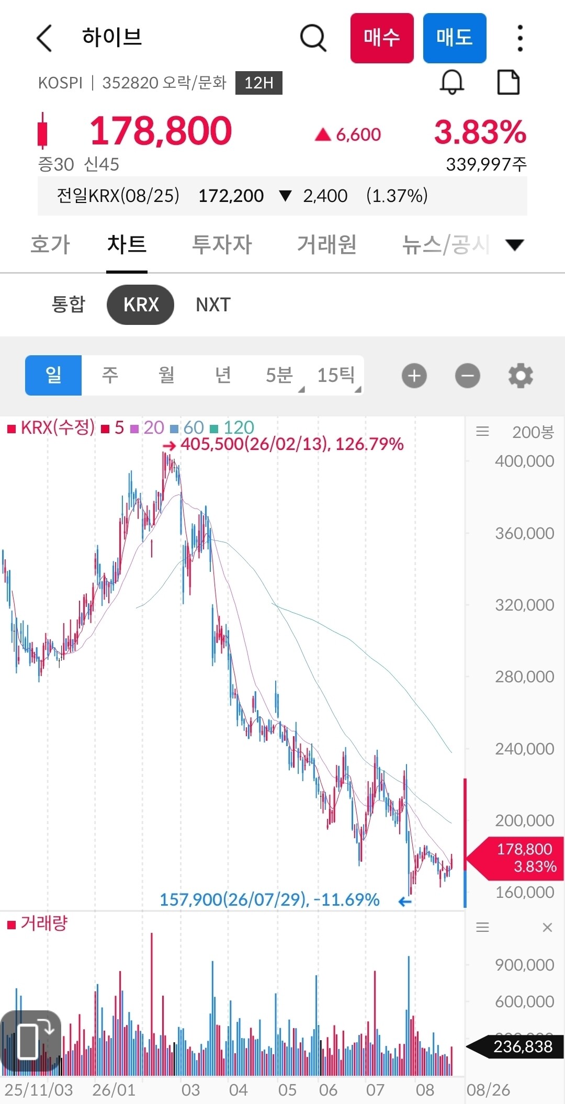Switch to the NXT exchange option
This screenshot has width=565, height=1104.
pos(213,305)
